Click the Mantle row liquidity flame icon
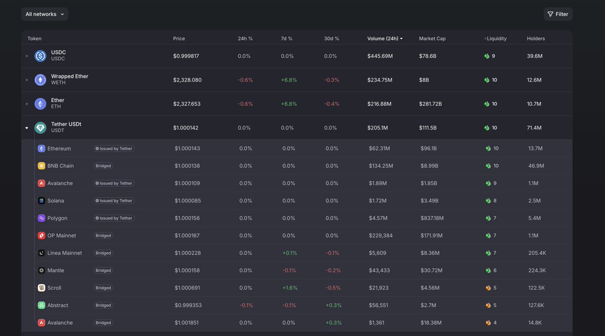The image size is (605, 336). [488, 271]
